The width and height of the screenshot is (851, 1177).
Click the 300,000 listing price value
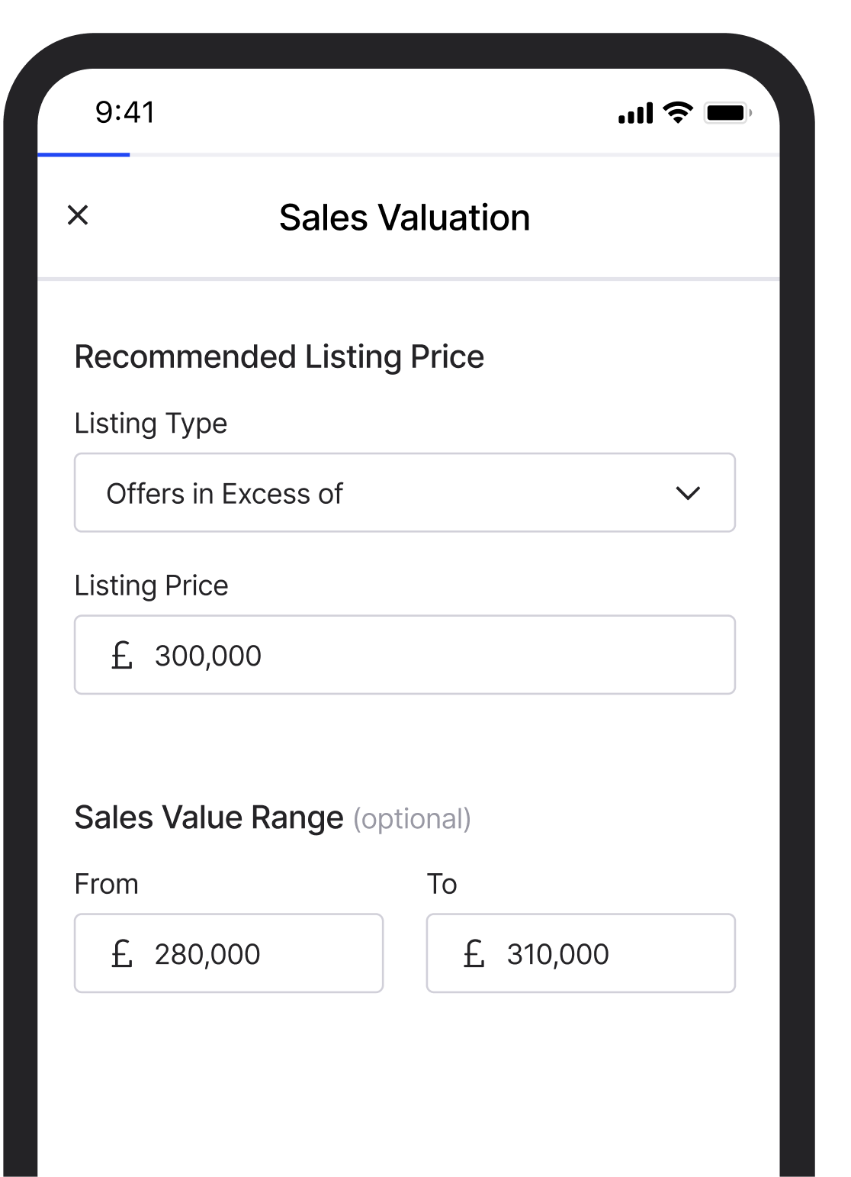coord(208,656)
